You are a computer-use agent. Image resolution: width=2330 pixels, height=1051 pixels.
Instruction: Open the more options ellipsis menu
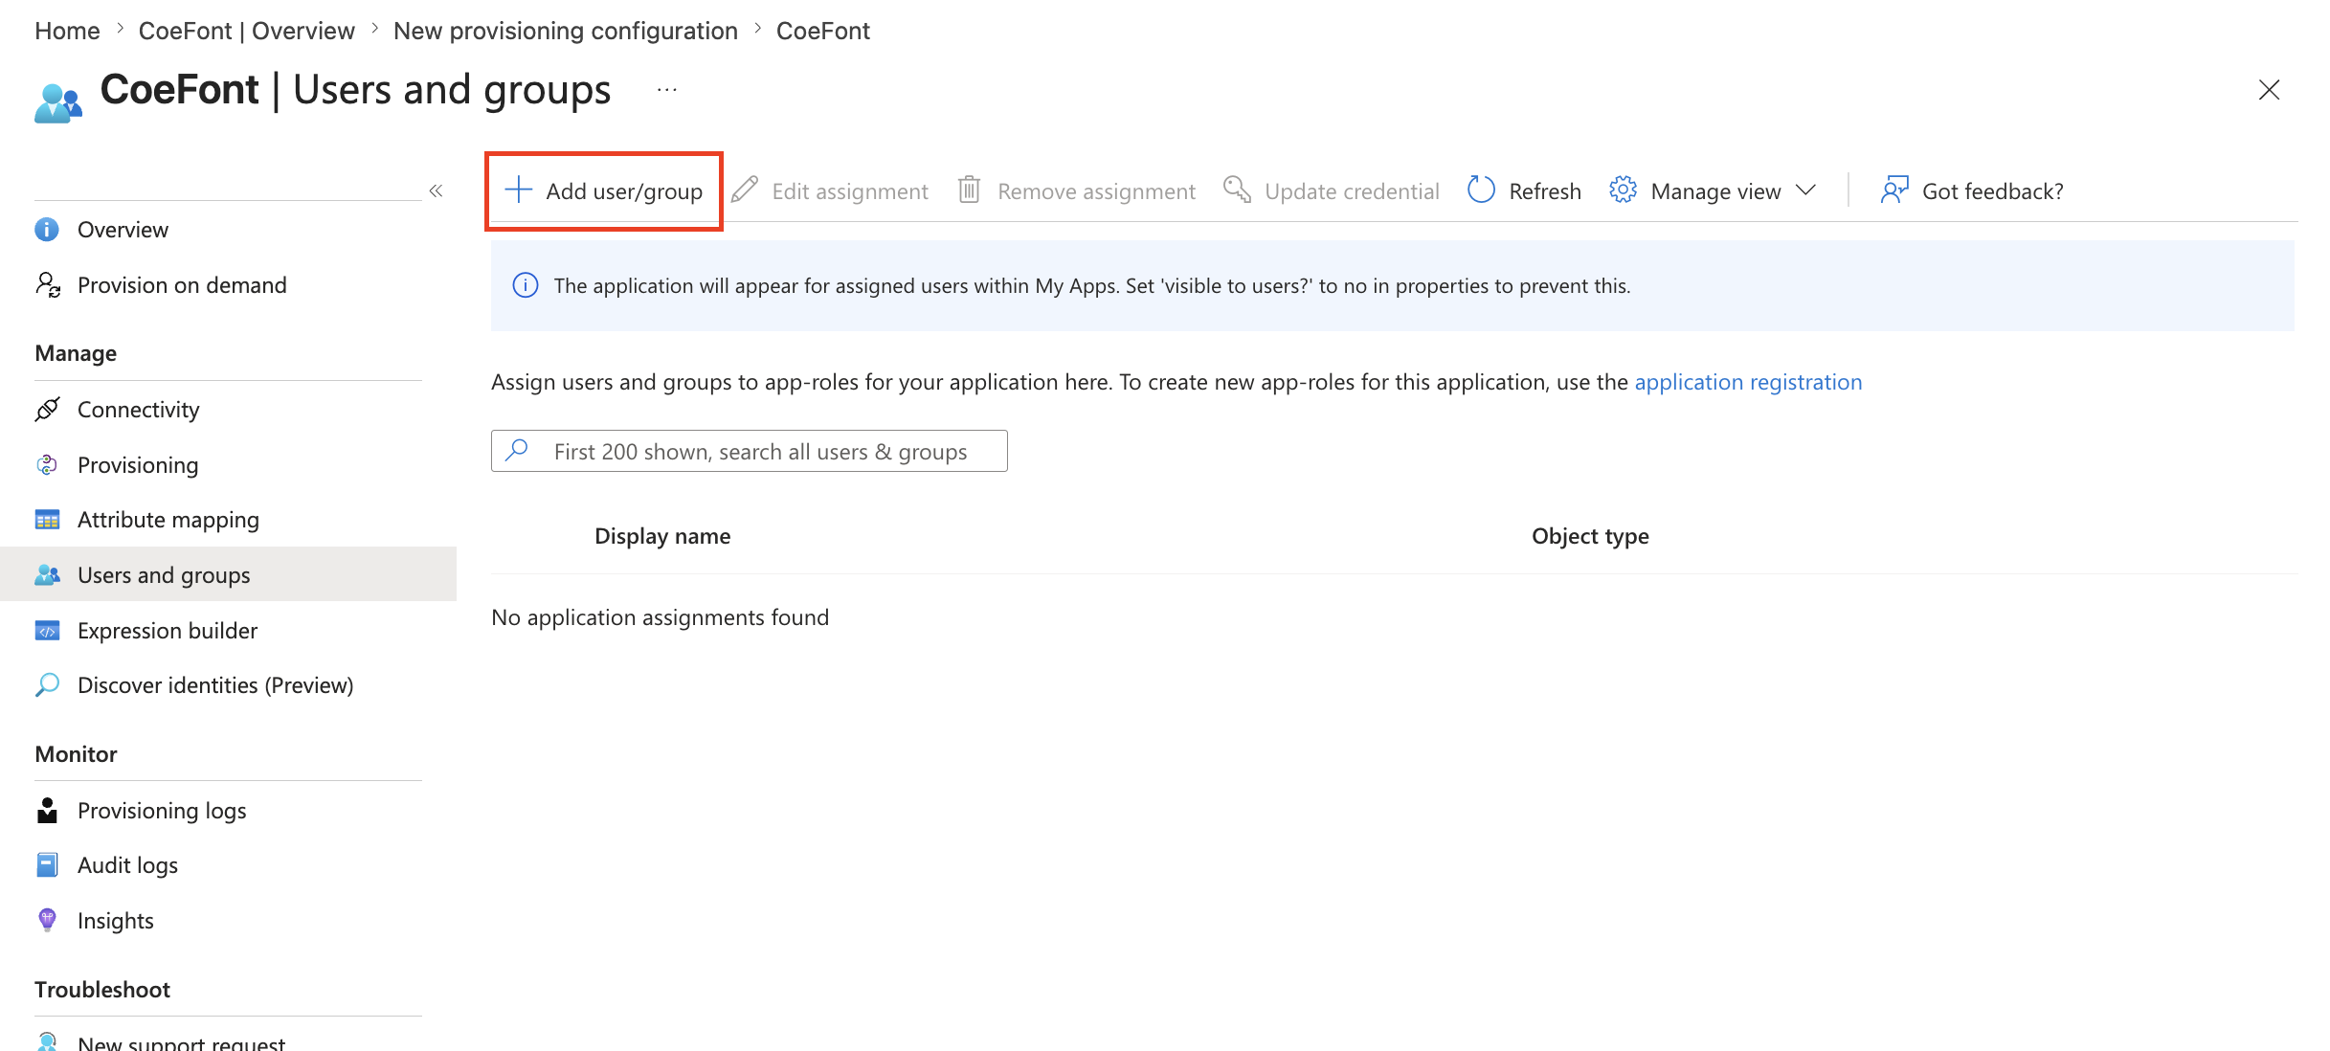[x=667, y=90]
